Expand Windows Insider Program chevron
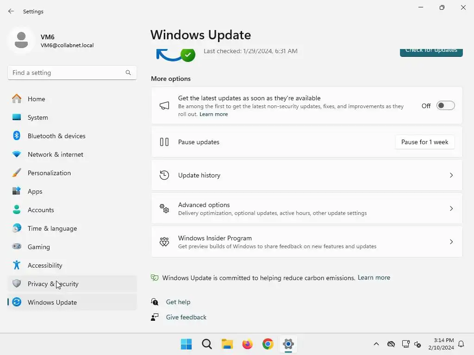Image resolution: width=474 pixels, height=355 pixels. coord(451,241)
